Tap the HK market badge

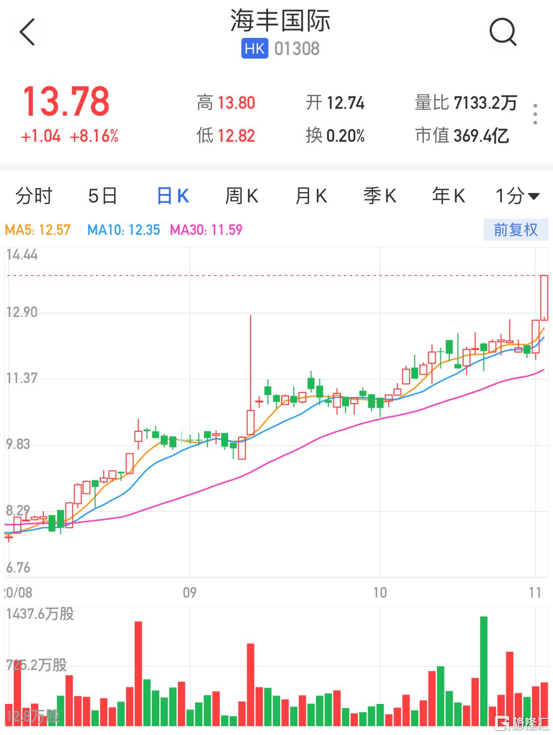click(254, 49)
